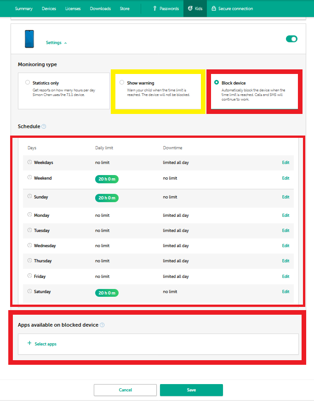
Task: Click Monday 'no limit' daily limit text
Action: pyautogui.click(x=102, y=215)
